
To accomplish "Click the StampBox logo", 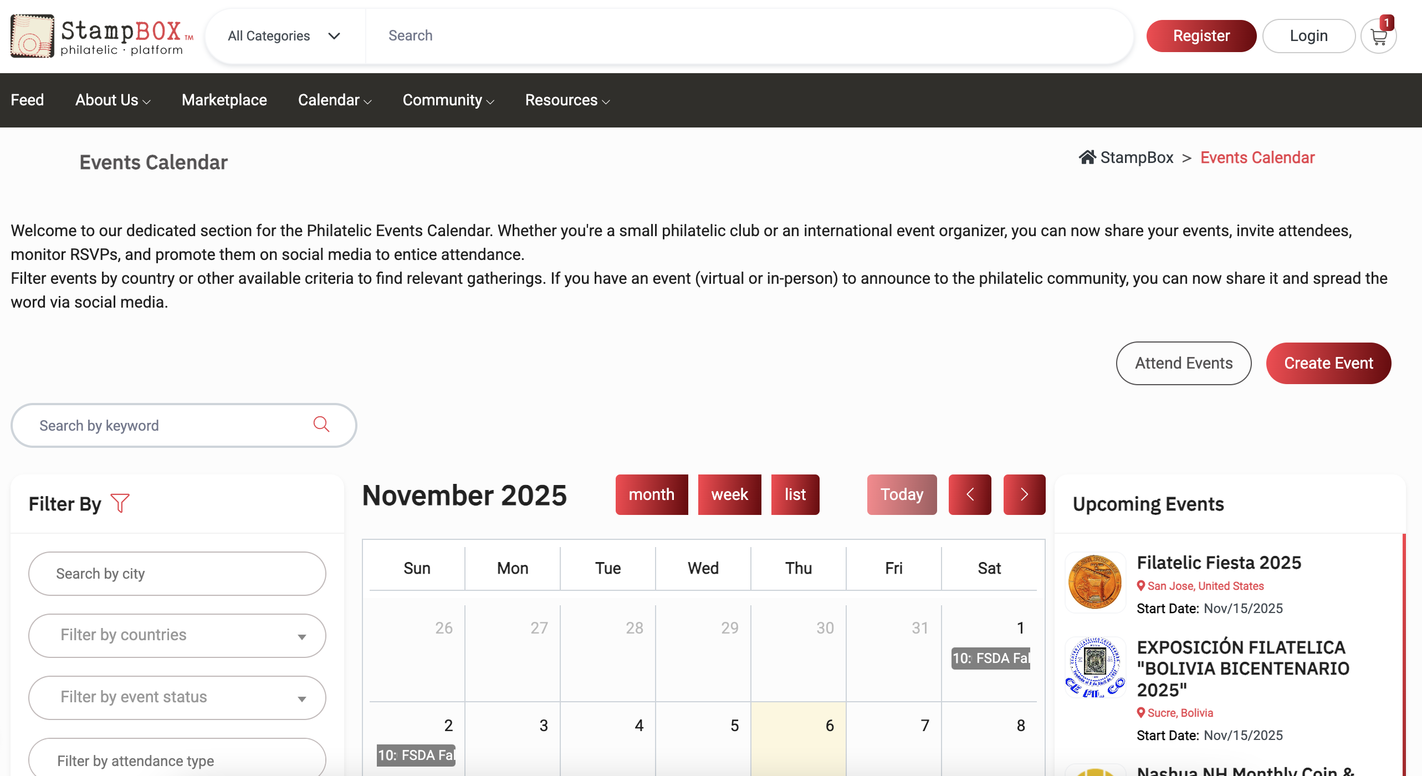I will [102, 36].
